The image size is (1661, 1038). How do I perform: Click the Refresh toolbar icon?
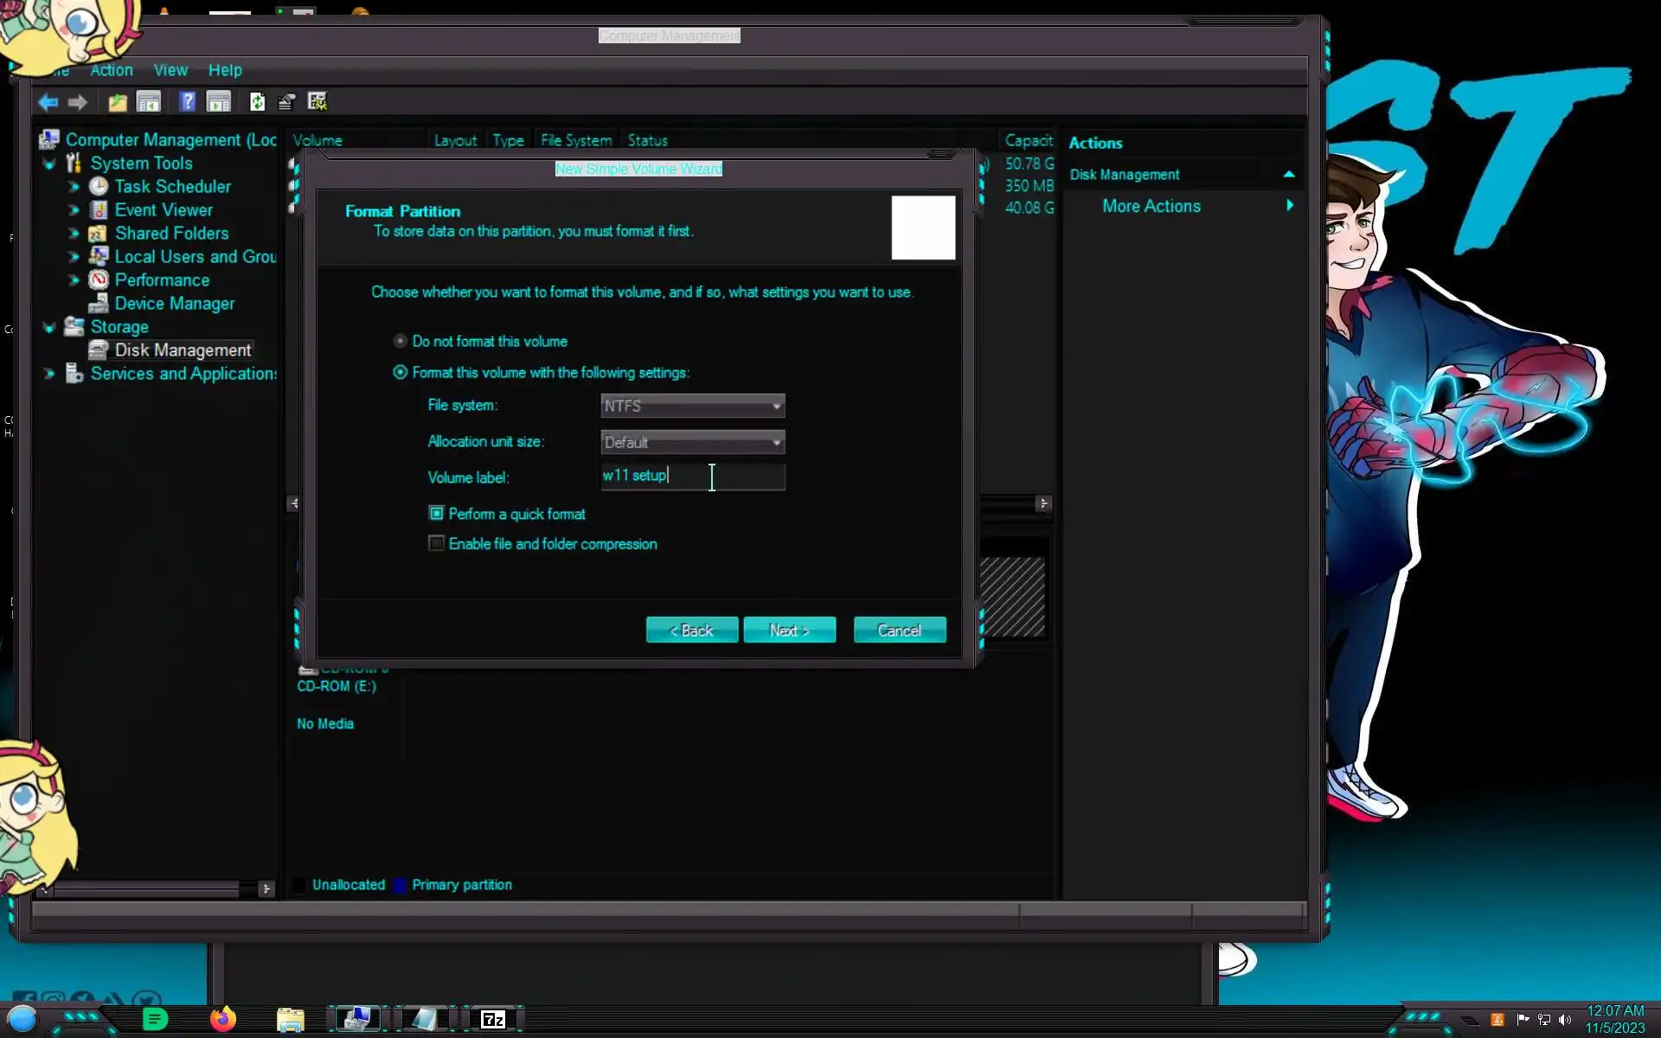point(257,102)
